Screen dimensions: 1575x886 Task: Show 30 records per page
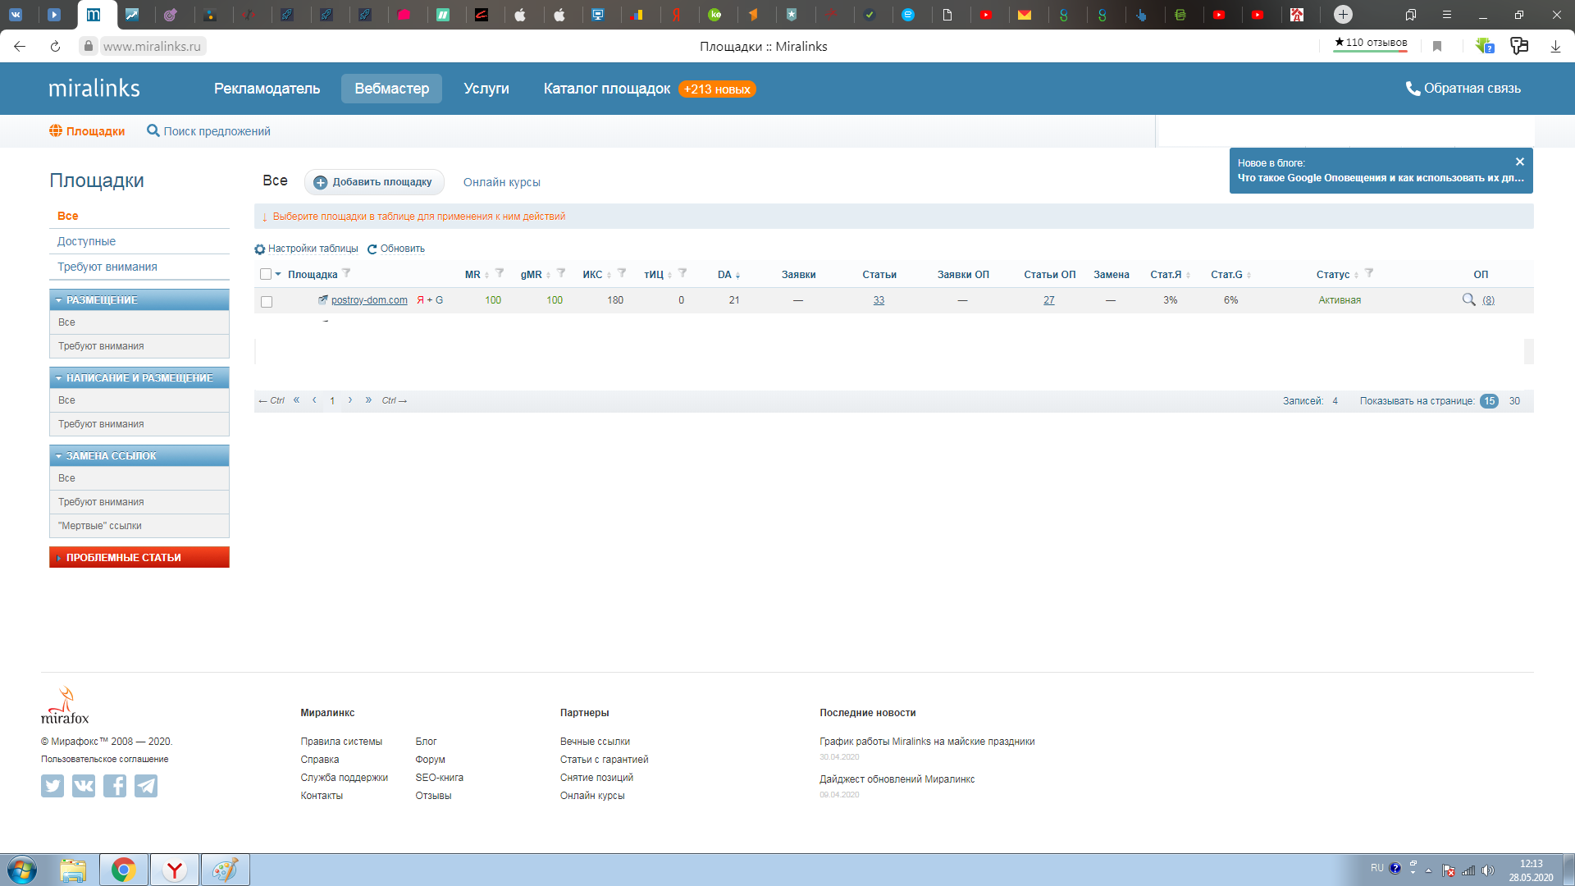click(x=1514, y=401)
